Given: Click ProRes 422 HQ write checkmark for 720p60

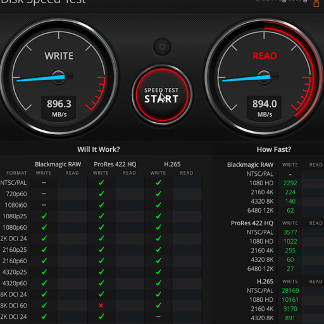Looking at the screenshot, I should coord(101,194).
